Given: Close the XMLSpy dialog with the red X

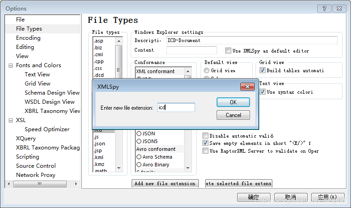Looking at the screenshot, I should [x=247, y=87].
